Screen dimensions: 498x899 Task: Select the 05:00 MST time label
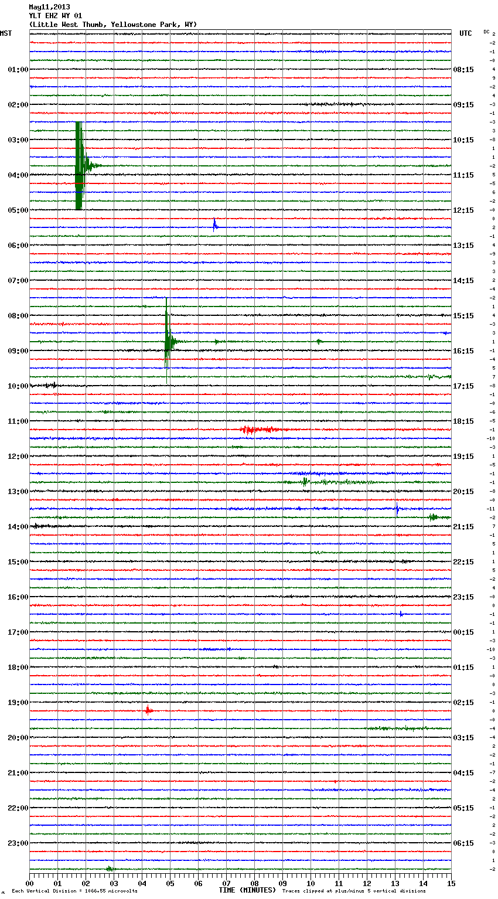tap(18, 210)
